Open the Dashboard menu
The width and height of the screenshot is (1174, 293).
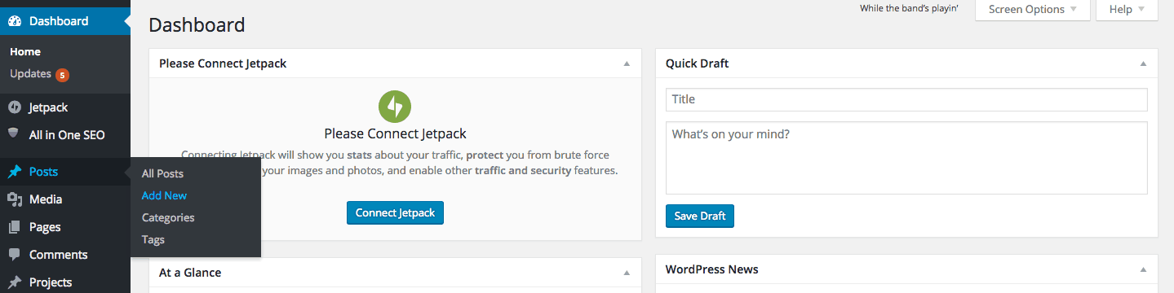pyautogui.click(x=65, y=21)
